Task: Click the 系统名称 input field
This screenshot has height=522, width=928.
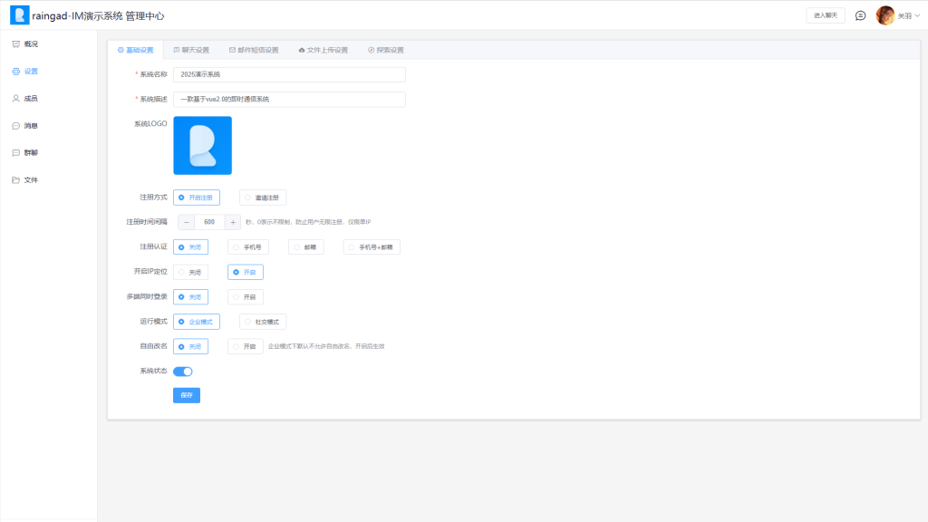Action: (x=289, y=74)
